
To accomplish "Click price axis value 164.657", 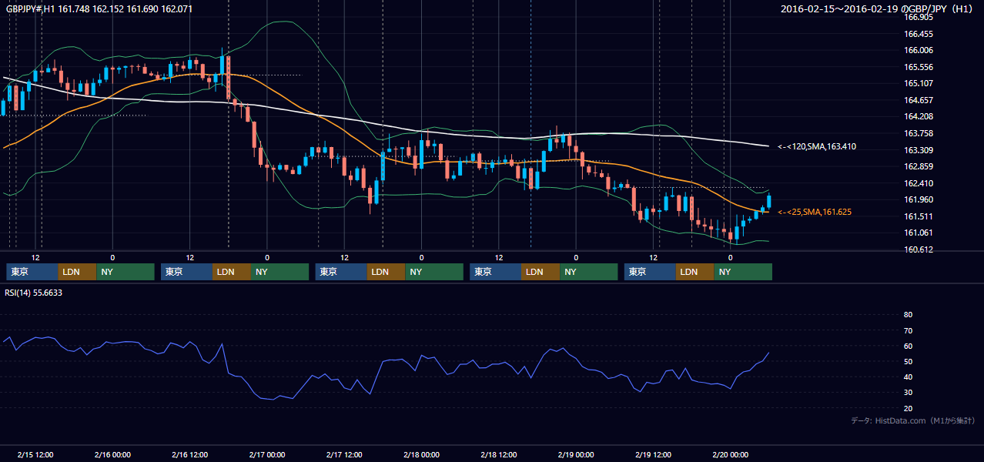I will click(919, 100).
